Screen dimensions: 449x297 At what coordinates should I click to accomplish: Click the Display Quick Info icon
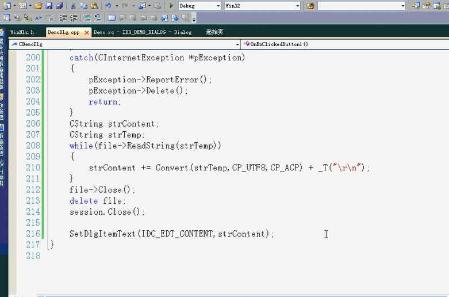[x=28, y=18]
